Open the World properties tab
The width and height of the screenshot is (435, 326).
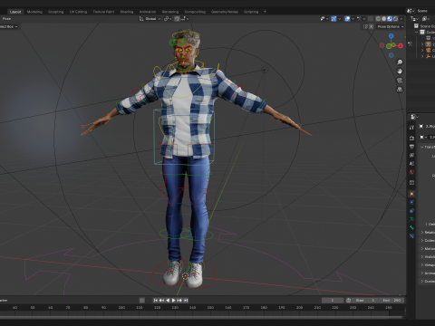[x=411, y=172]
